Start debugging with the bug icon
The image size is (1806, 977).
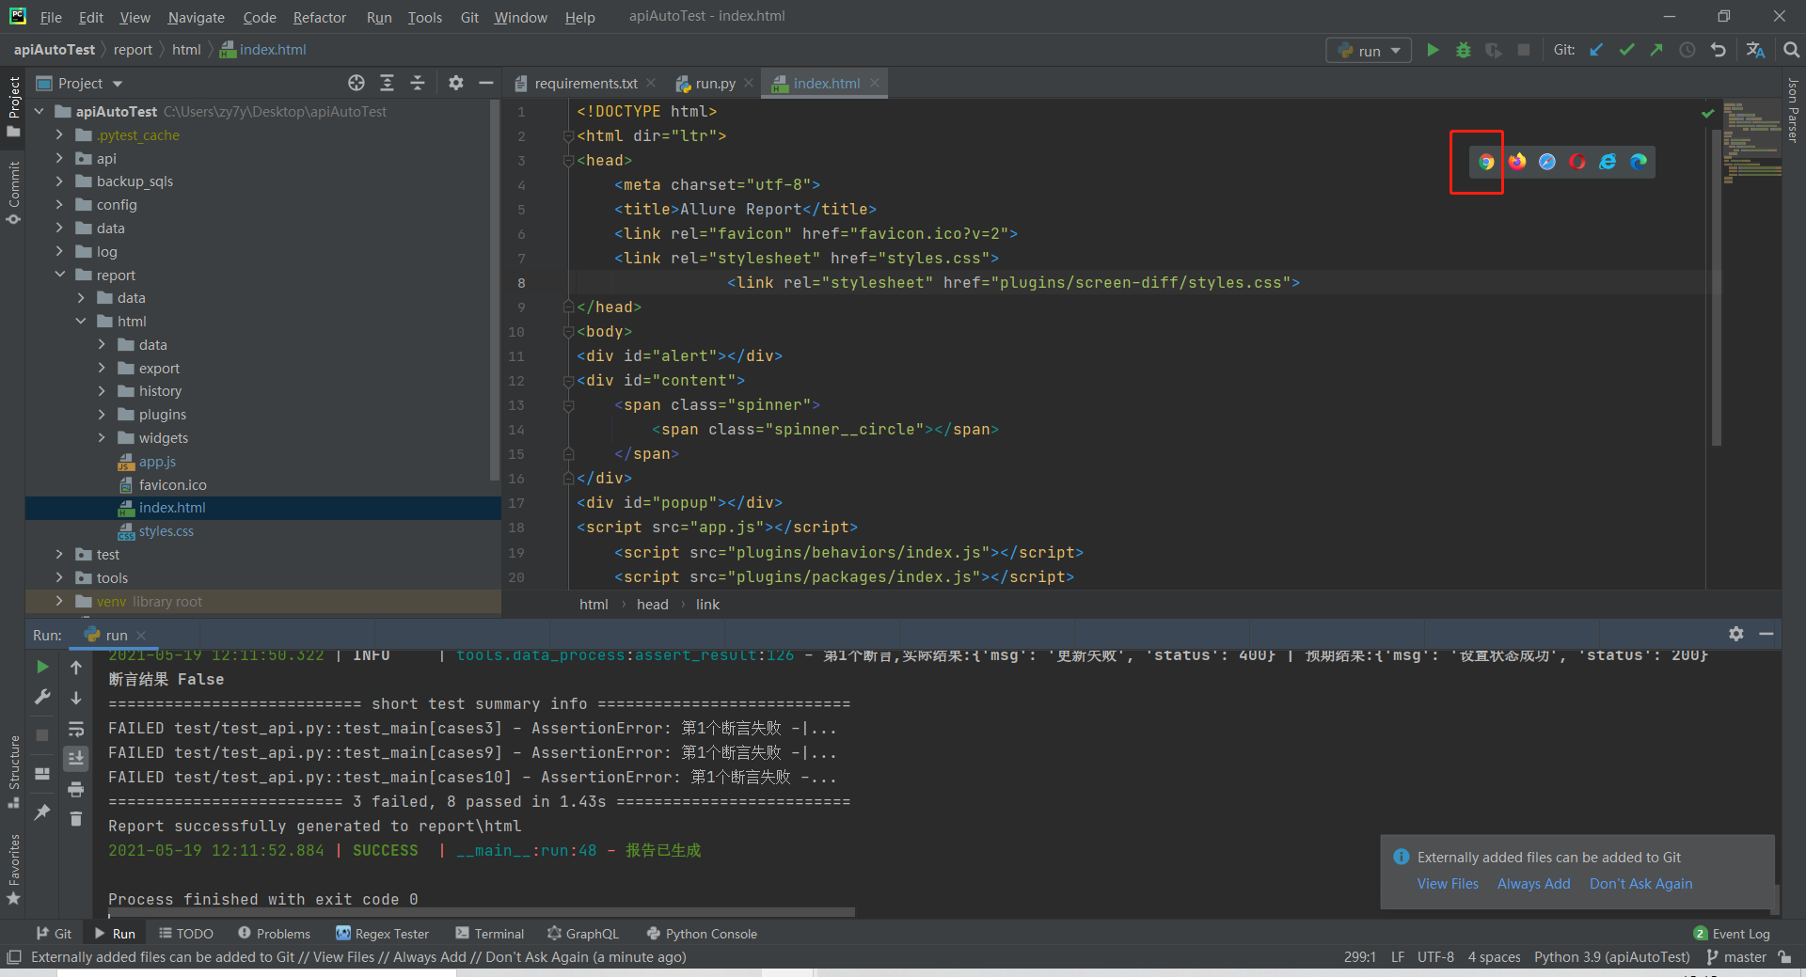[x=1463, y=50]
